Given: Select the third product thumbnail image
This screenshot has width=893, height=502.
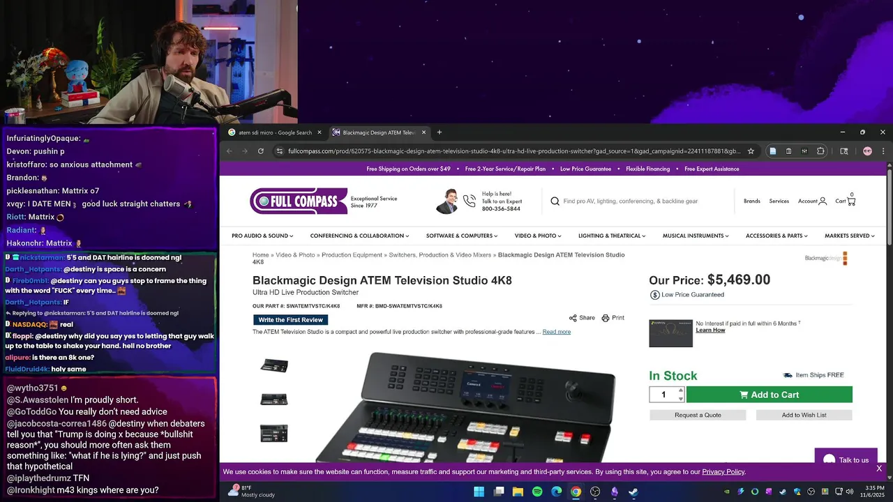Looking at the screenshot, I should tap(274, 433).
